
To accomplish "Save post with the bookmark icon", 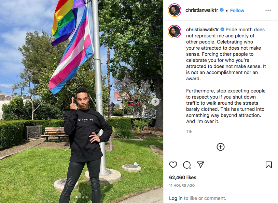I will point(268,165).
